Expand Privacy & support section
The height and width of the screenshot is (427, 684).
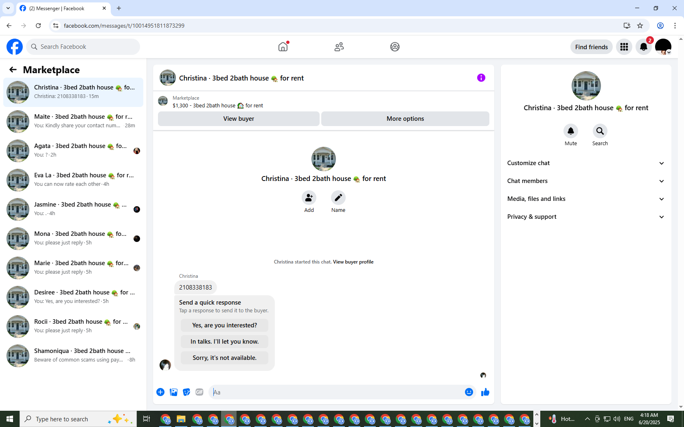point(586,217)
